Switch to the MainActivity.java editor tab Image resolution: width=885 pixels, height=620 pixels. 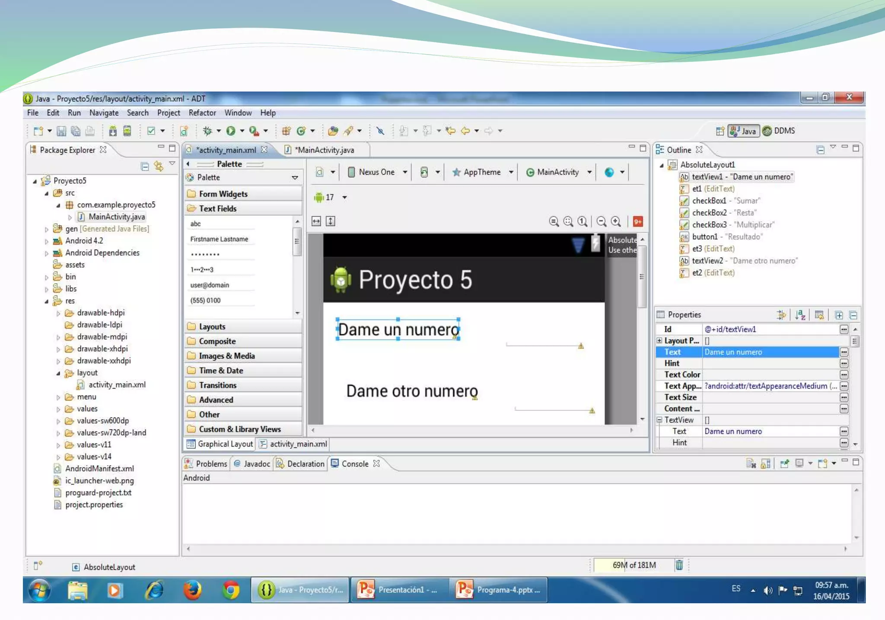click(x=324, y=150)
